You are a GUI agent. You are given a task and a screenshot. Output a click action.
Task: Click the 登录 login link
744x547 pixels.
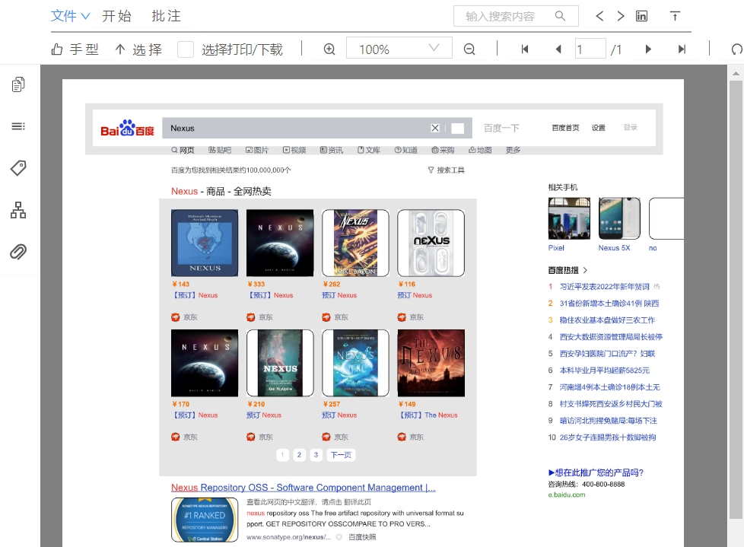click(x=630, y=127)
